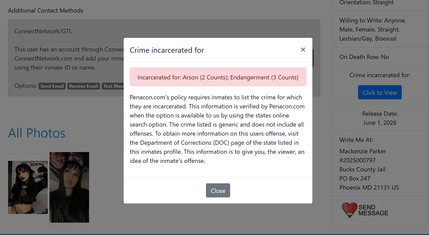Click the Release Date: label
429x235 pixels.
(380, 114)
